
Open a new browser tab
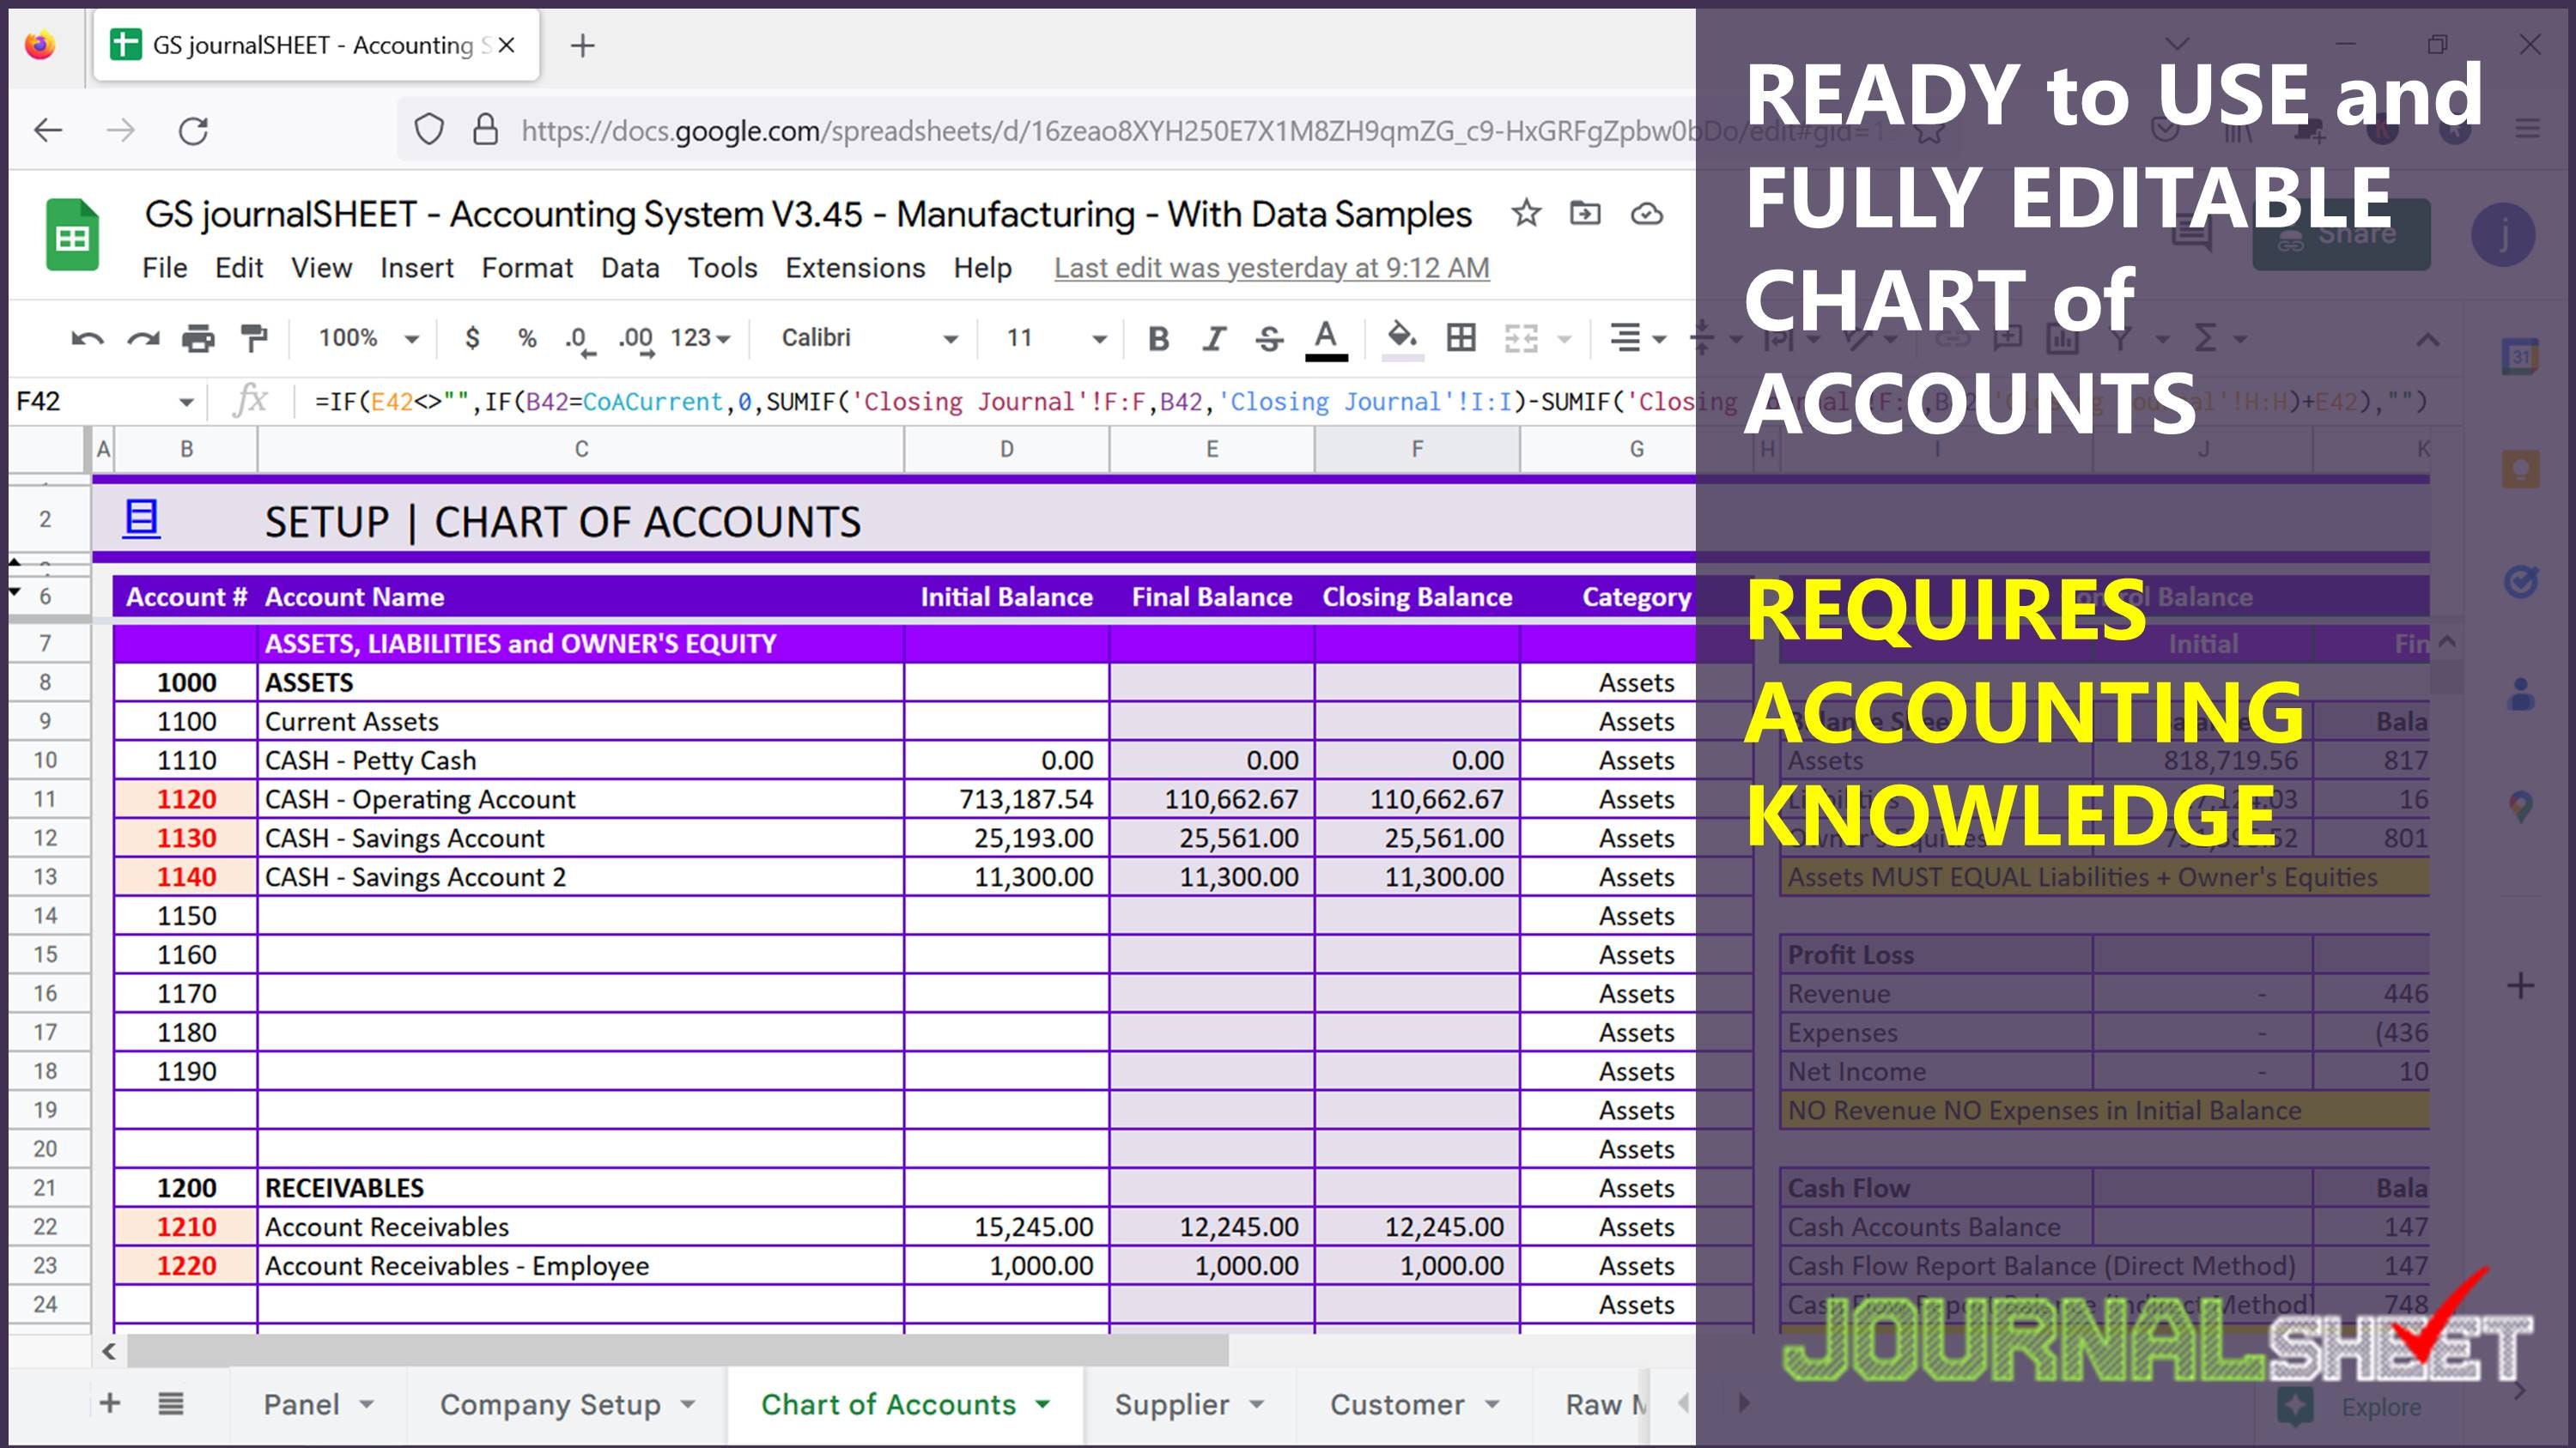coord(582,45)
